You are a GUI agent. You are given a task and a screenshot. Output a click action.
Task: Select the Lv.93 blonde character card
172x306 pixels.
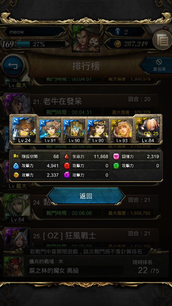click(x=122, y=131)
